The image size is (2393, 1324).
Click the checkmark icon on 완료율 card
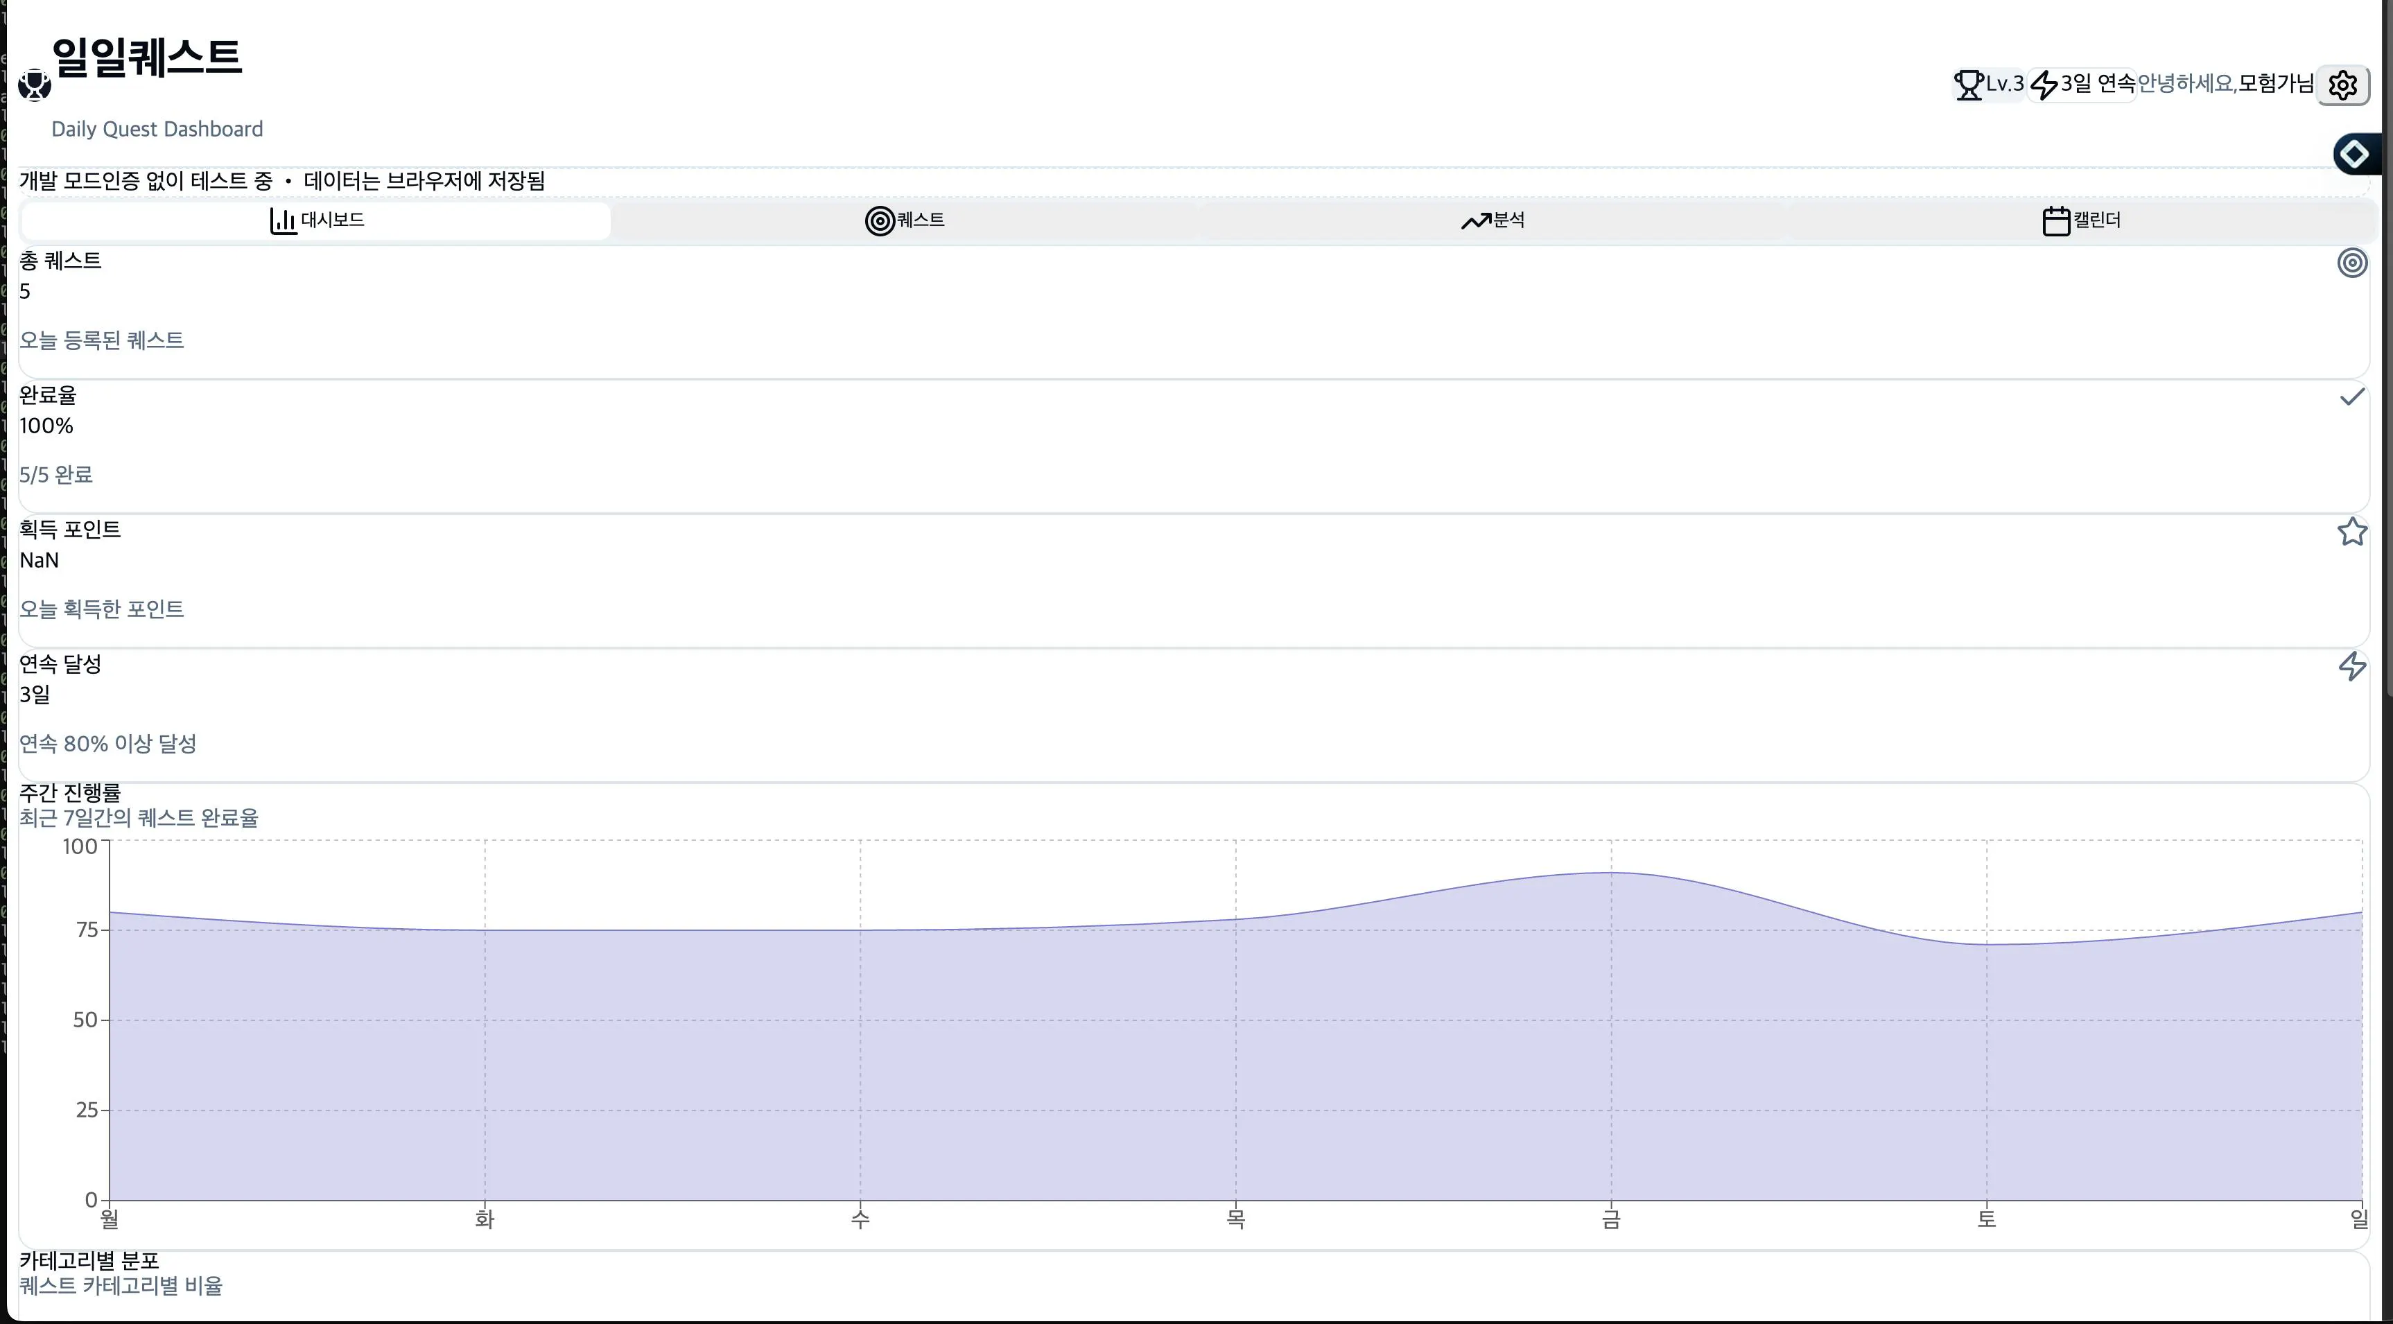pyautogui.click(x=2351, y=398)
